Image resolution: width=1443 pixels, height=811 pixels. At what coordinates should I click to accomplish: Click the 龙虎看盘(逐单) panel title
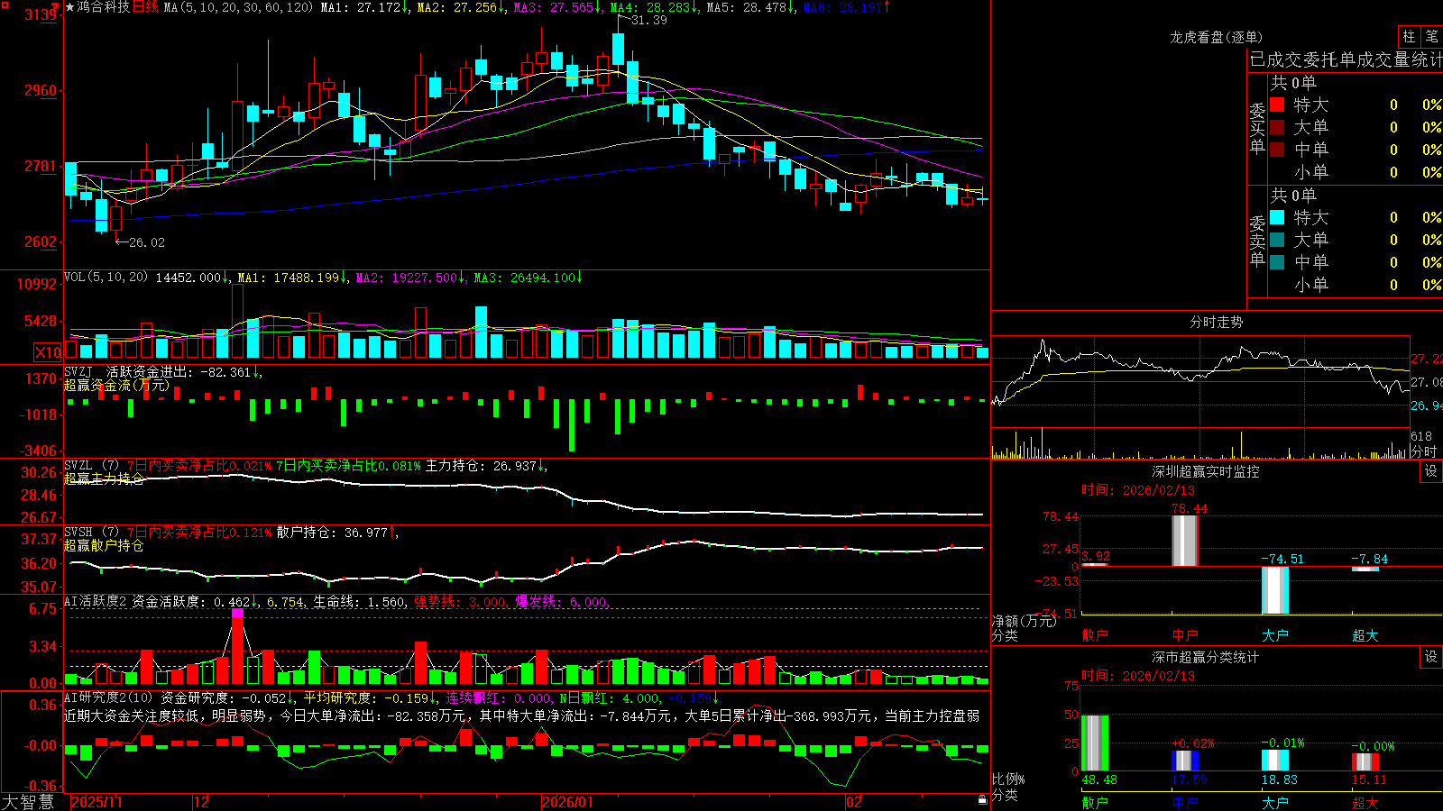[1217, 37]
